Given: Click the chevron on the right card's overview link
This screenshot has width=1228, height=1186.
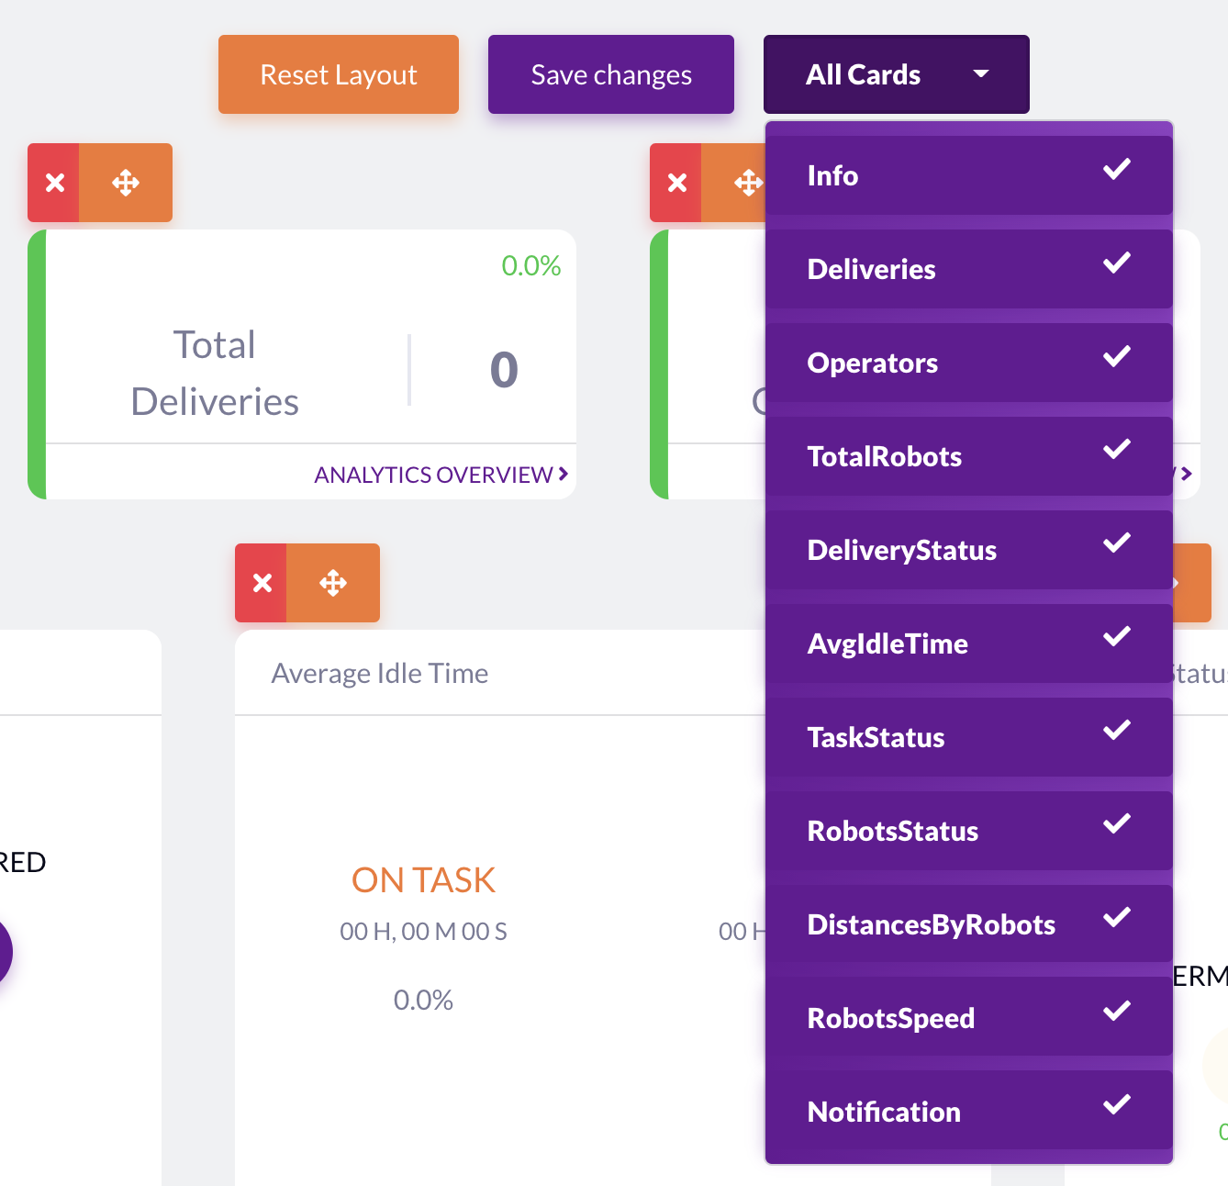Looking at the screenshot, I should (x=1188, y=474).
